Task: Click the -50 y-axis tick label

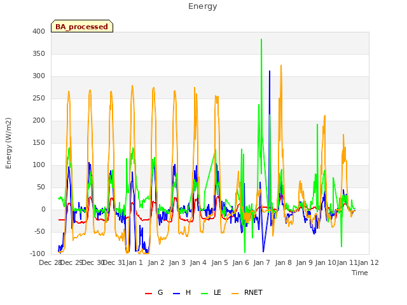Action: tap(39, 231)
